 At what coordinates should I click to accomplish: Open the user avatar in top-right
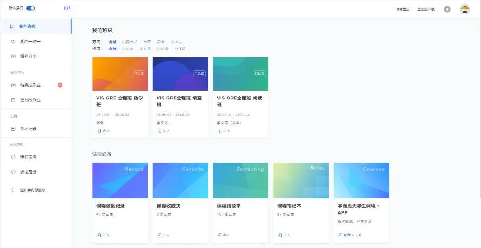coord(465,9)
